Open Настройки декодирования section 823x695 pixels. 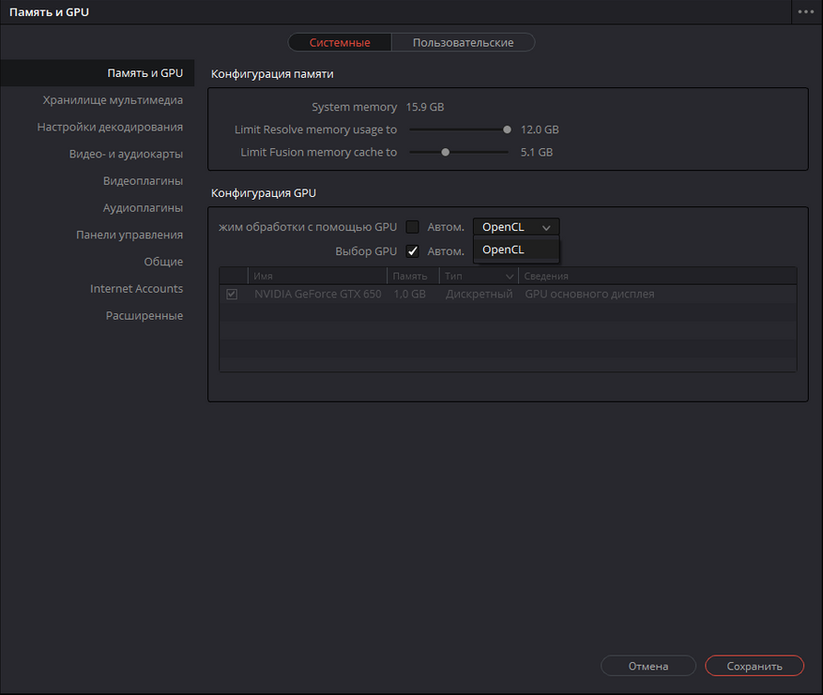click(x=110, y=127)
